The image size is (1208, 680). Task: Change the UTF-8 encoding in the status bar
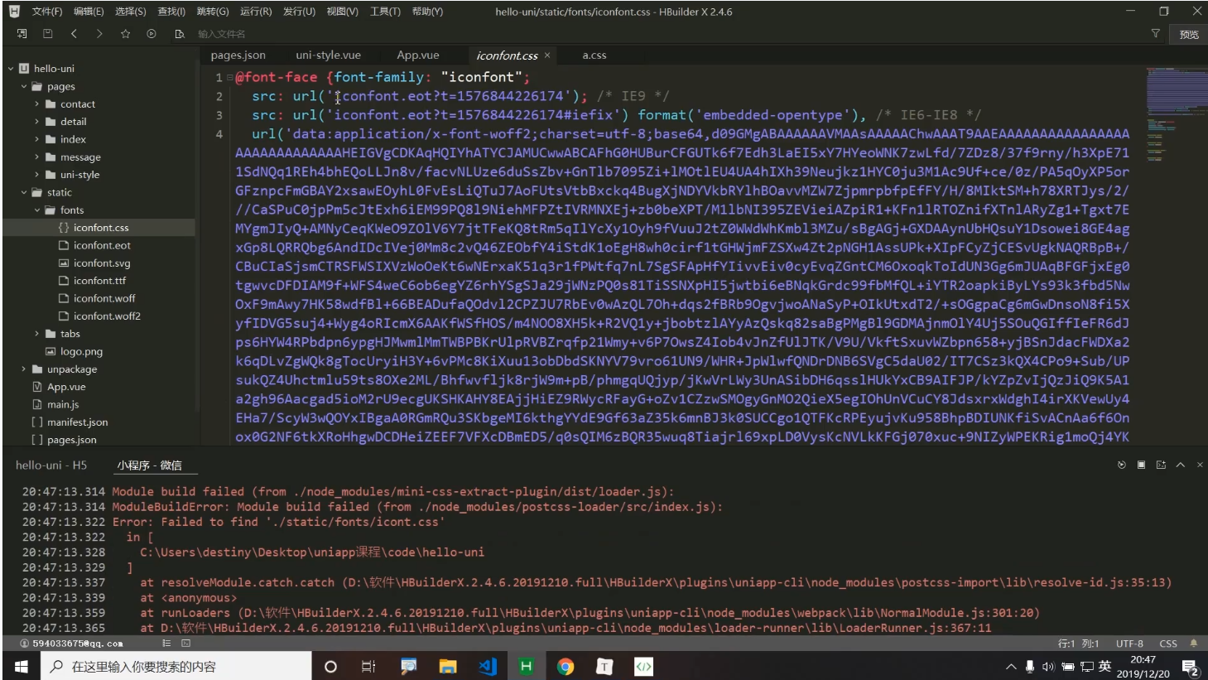1129,644
